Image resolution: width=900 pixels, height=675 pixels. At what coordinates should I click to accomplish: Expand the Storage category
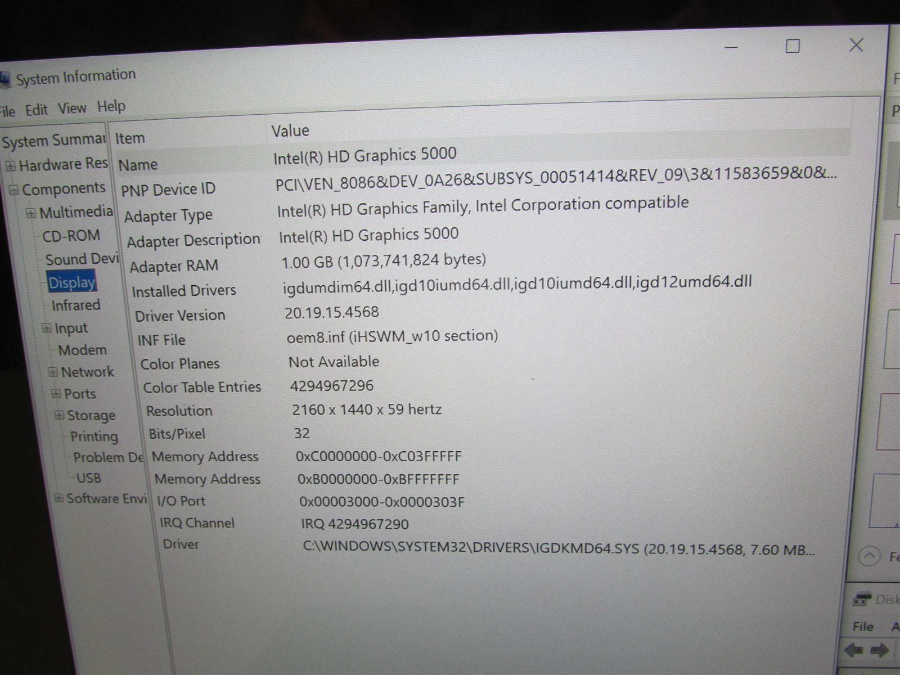click(58, 416)
